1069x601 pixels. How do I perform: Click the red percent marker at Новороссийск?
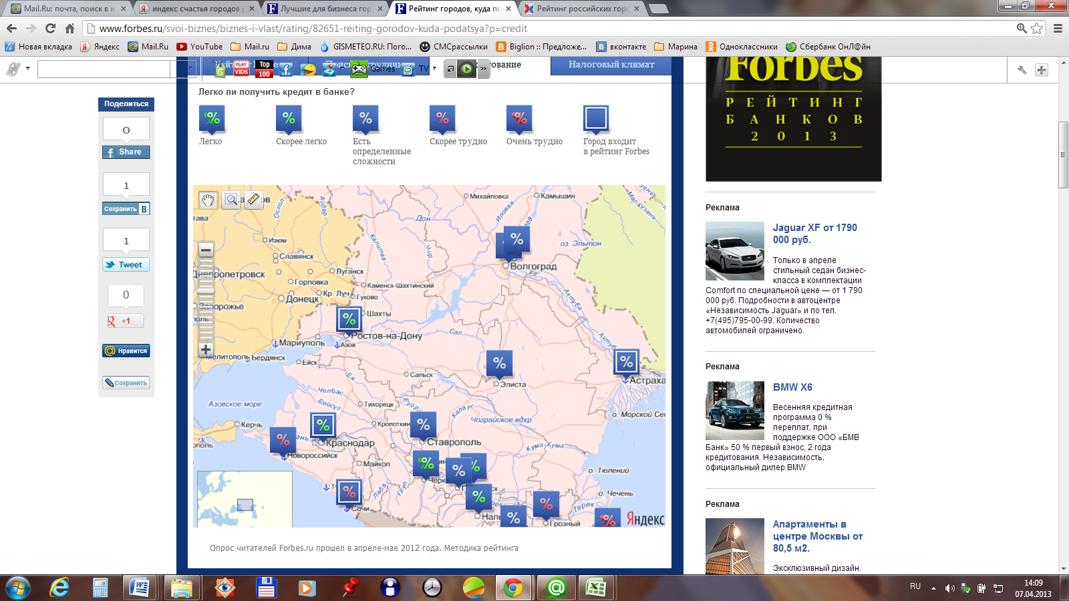[283, 440]
